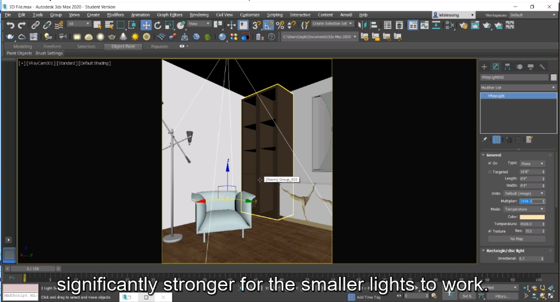Image resolution: width=560 pixels, height=302 pixels.
Task: Activate the Unlink Selection tool
Action: (47, 25)
